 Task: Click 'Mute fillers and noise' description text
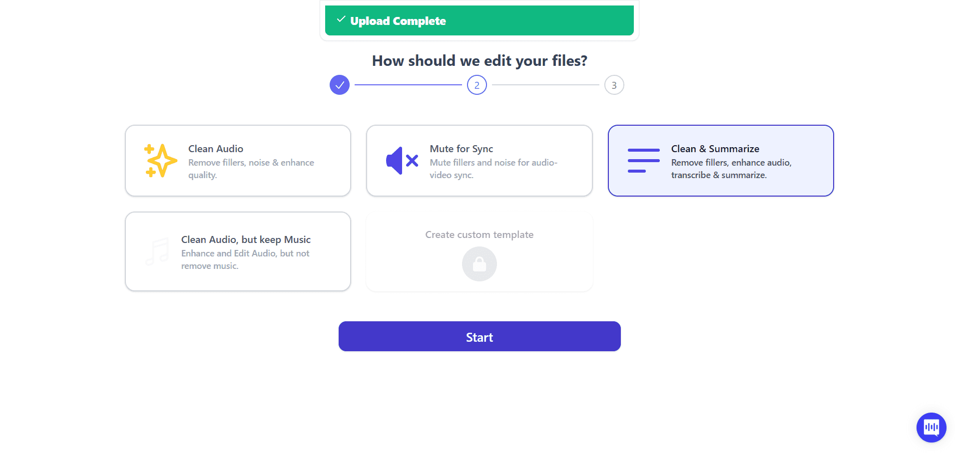pyautogui.click(x=493, y=169)
